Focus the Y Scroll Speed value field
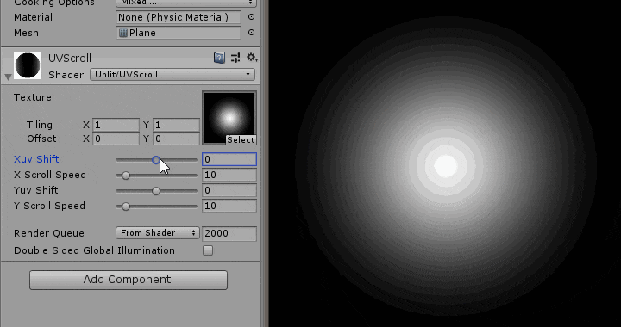 [229, 206]
